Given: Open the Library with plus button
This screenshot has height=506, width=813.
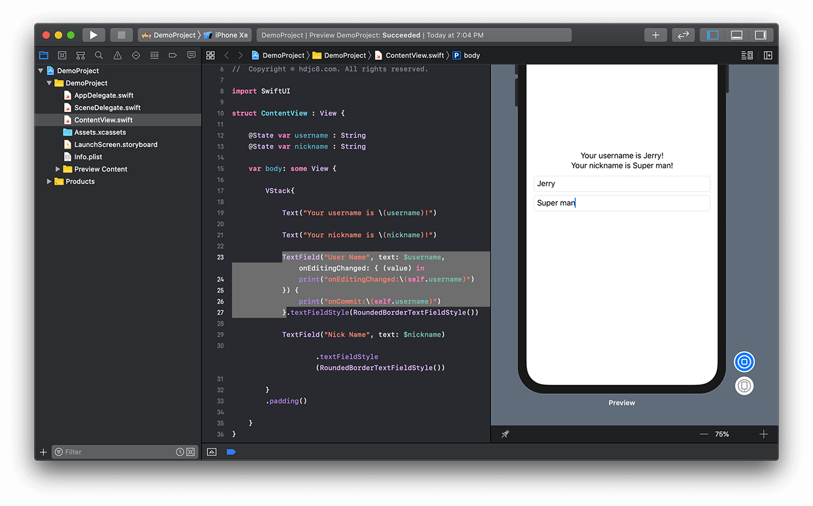Looking at the screenshot, I should click(655, 35).
